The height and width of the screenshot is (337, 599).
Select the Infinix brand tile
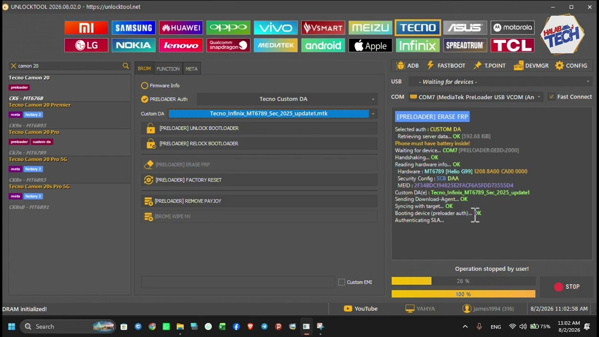[417, 45]
